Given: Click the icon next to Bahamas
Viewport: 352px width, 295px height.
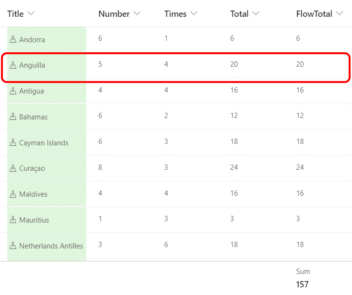Looking at the screenshot, I should (x=13, y=117).
